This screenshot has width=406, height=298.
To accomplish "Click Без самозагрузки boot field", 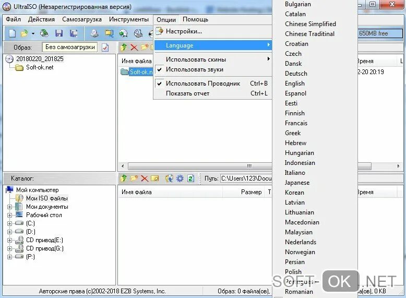I will coord(70,47).
